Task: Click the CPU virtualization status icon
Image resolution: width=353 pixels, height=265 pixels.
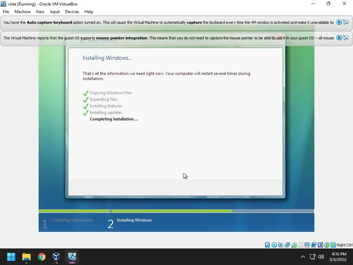Action: click(x=320, y=245)
